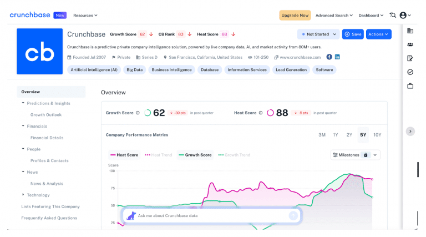Click the Series D funding stage link
This screenshot has width=426, height=237.
pos(149,57)
